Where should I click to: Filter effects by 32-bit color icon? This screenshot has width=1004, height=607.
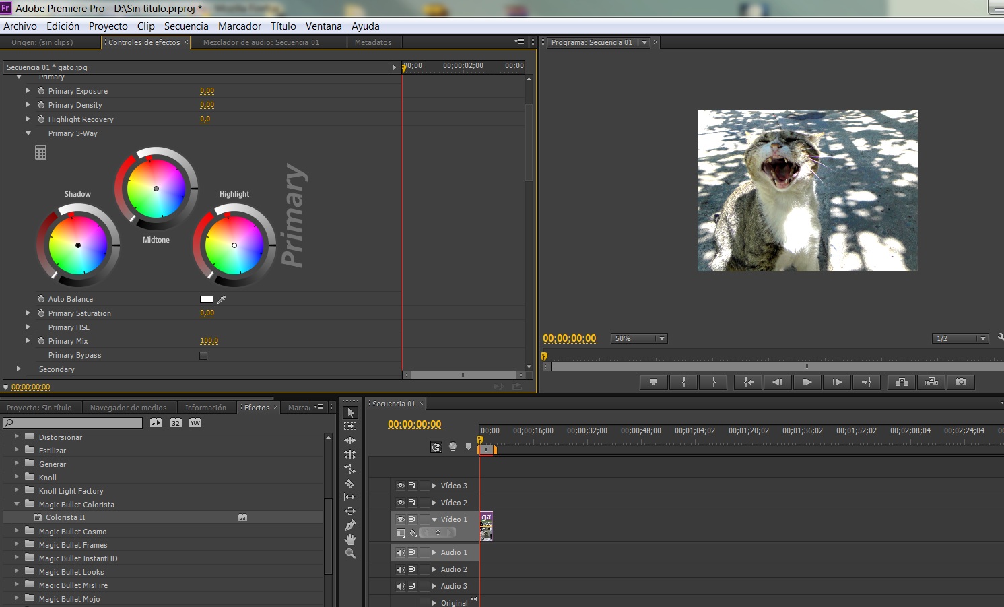(176, 423)
